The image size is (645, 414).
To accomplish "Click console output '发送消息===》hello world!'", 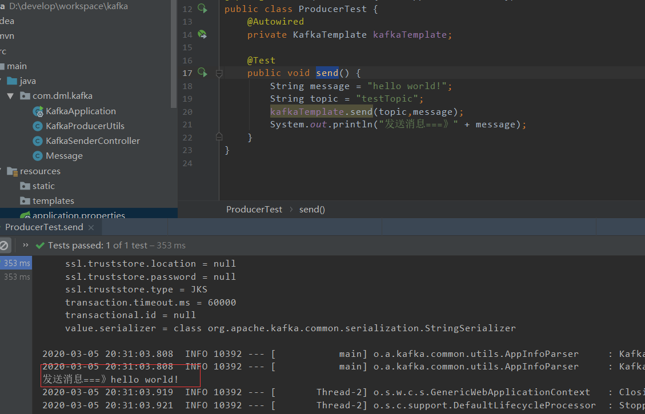I will coord(111,379).
